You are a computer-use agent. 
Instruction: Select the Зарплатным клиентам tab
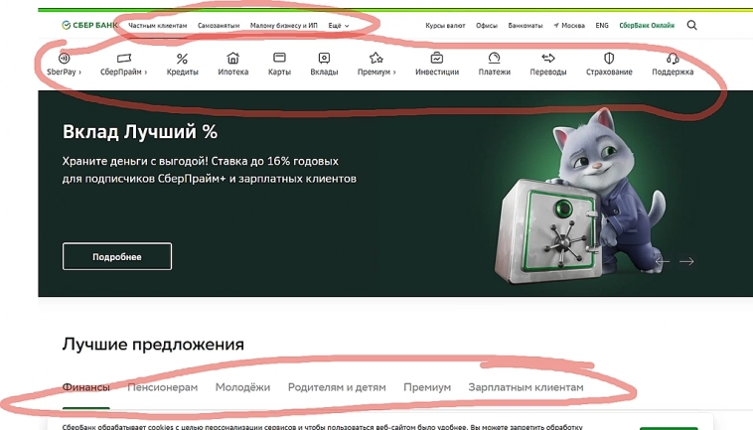coord(526,387)
